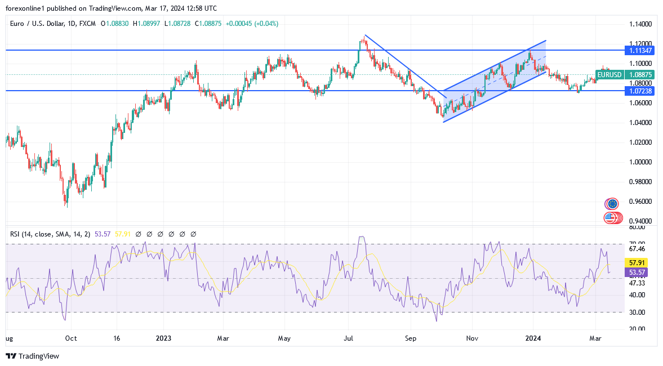This screenshot has width=663, height=366.
Task: Click the 0.96000 price scale label
Action: 640,201
